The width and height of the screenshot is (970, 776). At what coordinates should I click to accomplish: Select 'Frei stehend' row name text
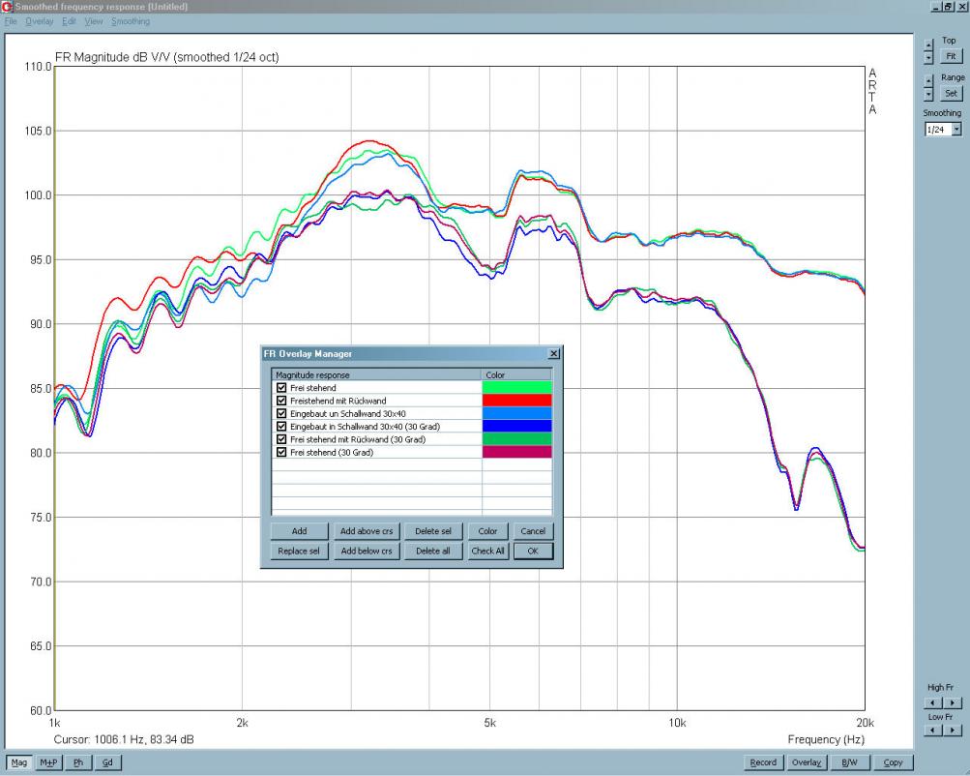tap(313, 388)
